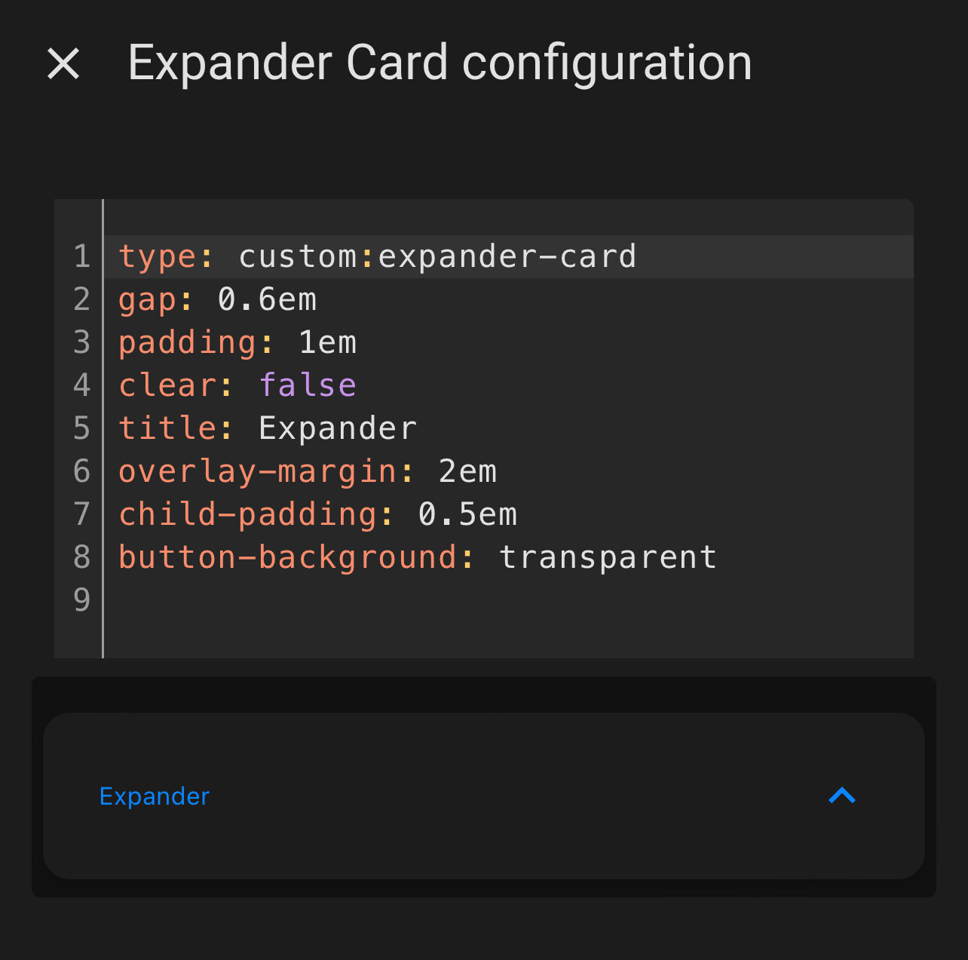Click line number 9 in editor
968x960 pixels.
pyautogui.click(x=80, y=599)
